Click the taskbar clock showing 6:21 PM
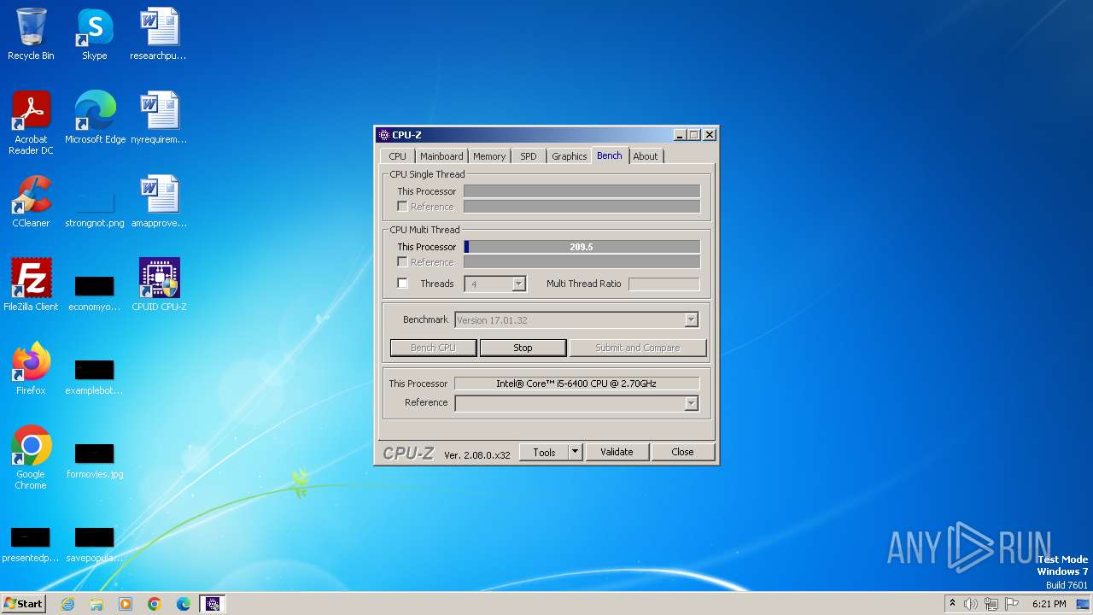 (x=1049, y=604)
